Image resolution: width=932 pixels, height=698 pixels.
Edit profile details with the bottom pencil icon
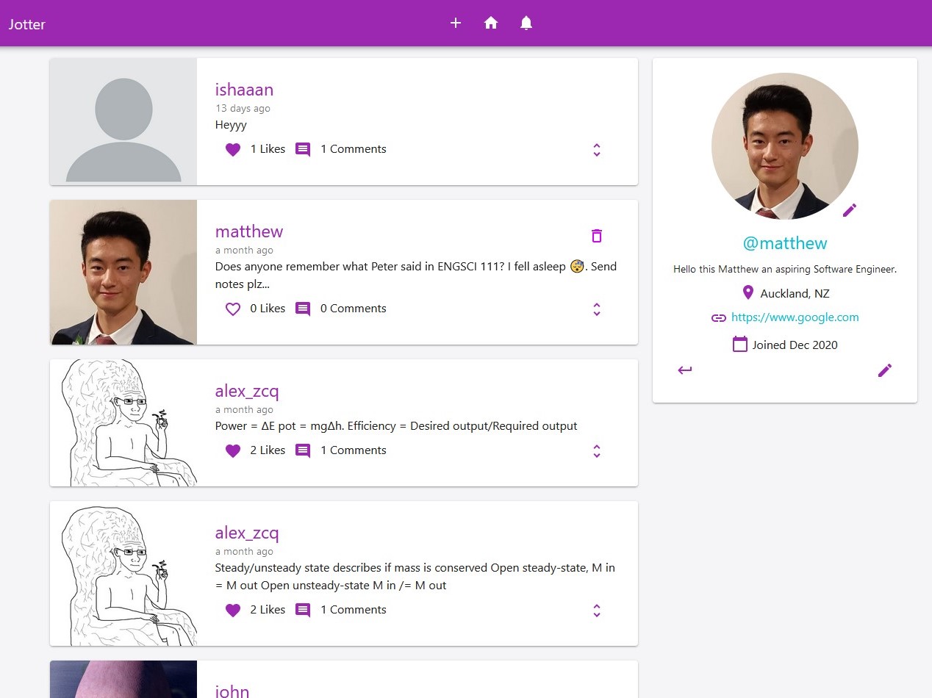point(885,370)
